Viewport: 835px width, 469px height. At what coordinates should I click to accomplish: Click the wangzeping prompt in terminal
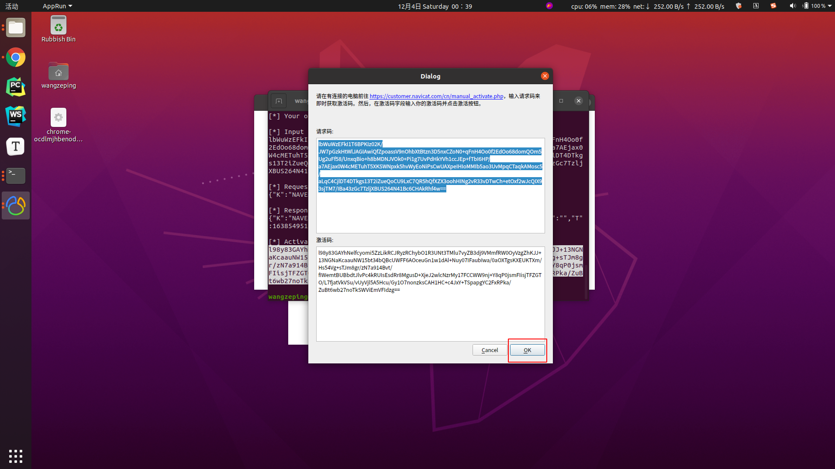click(288, 297)
